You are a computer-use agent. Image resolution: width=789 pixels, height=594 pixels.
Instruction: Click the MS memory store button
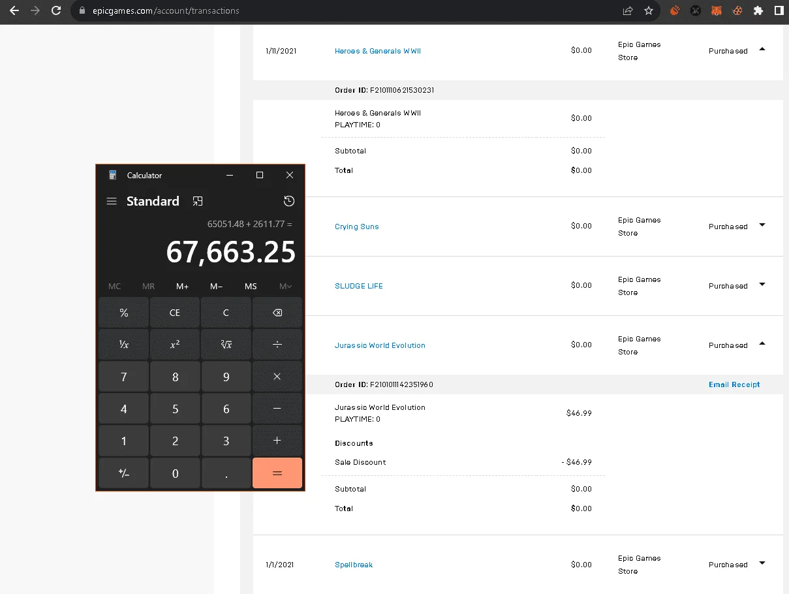pos(251,286)
